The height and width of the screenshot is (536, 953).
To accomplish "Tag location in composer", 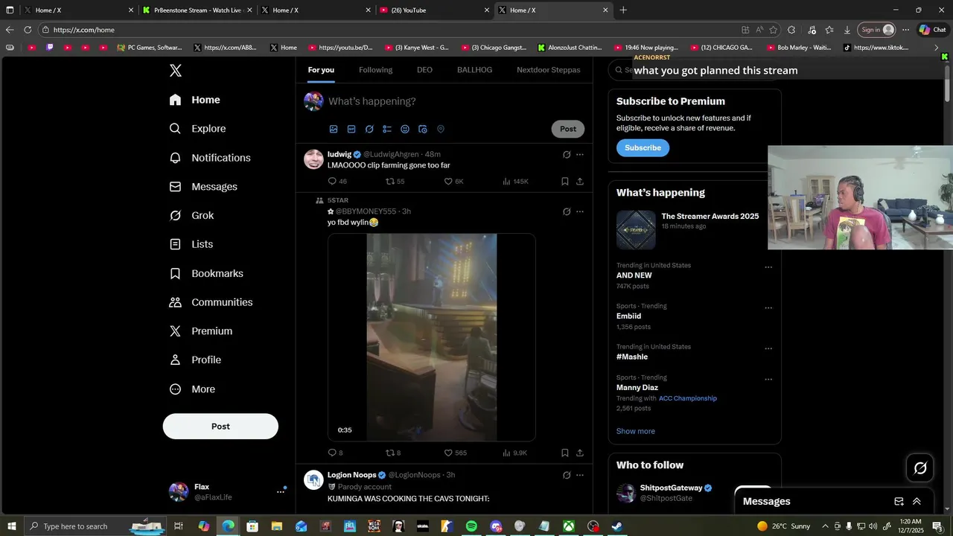I will [441, 129].
